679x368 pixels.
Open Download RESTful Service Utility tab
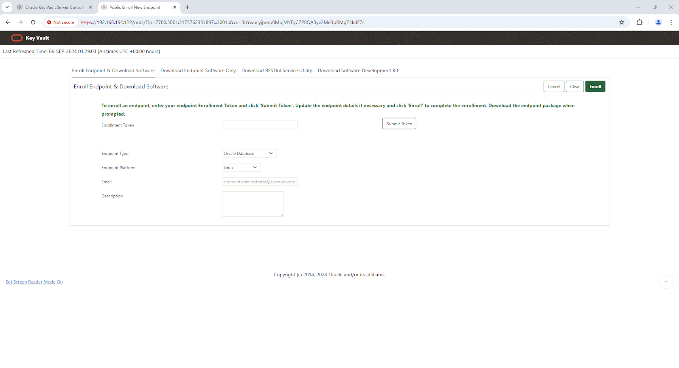pos(277,71)
